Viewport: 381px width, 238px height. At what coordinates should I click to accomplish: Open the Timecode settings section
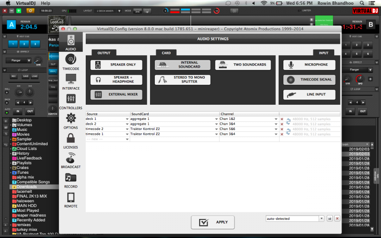[x=70, y=62]
